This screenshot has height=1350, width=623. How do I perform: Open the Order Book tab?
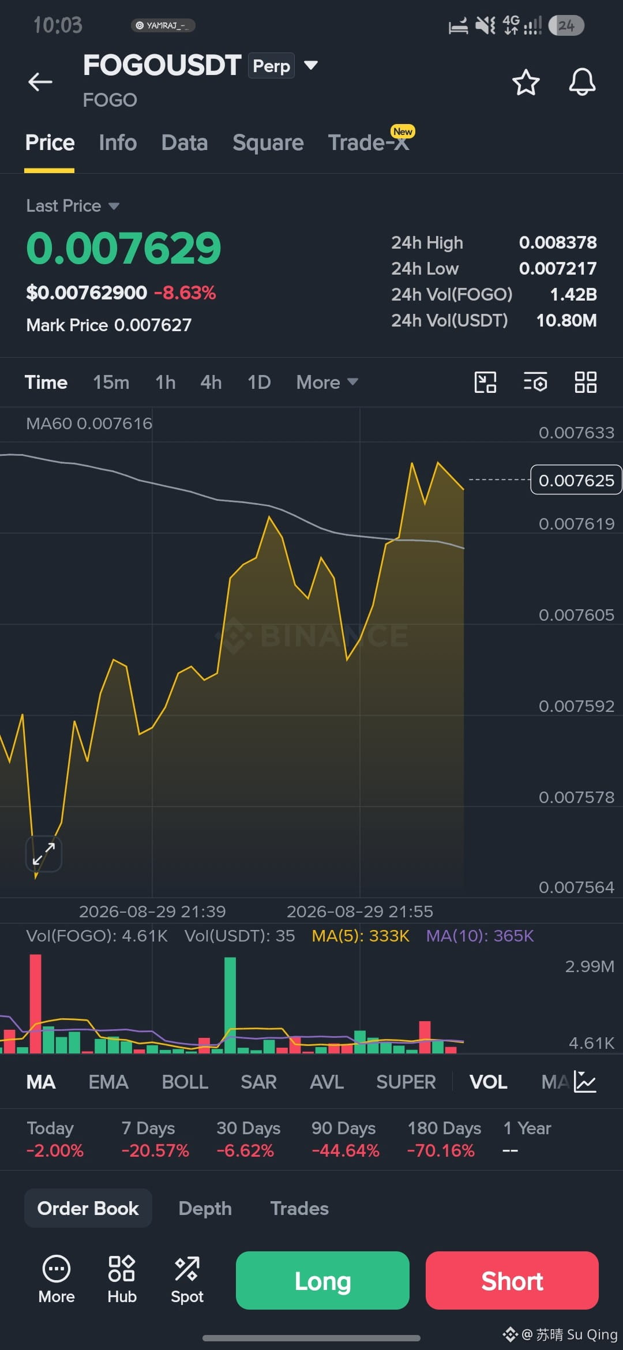(88, 1208)
